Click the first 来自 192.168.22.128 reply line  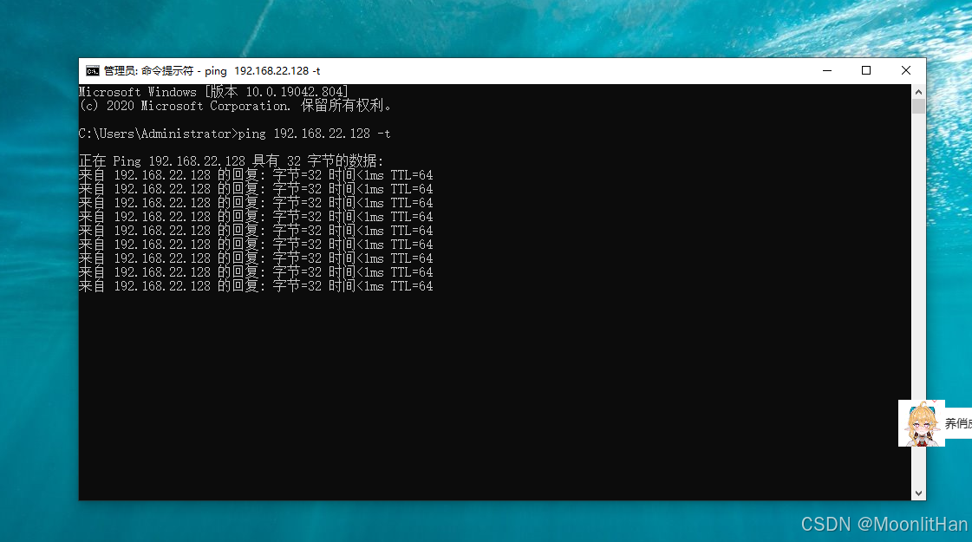(256, 174)
